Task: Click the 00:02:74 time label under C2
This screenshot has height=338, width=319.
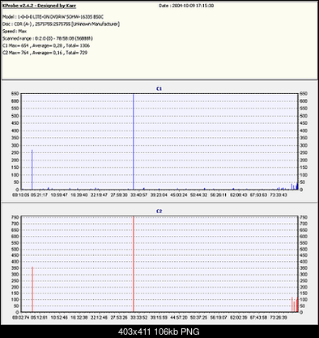Action: [x=21, y=318]
